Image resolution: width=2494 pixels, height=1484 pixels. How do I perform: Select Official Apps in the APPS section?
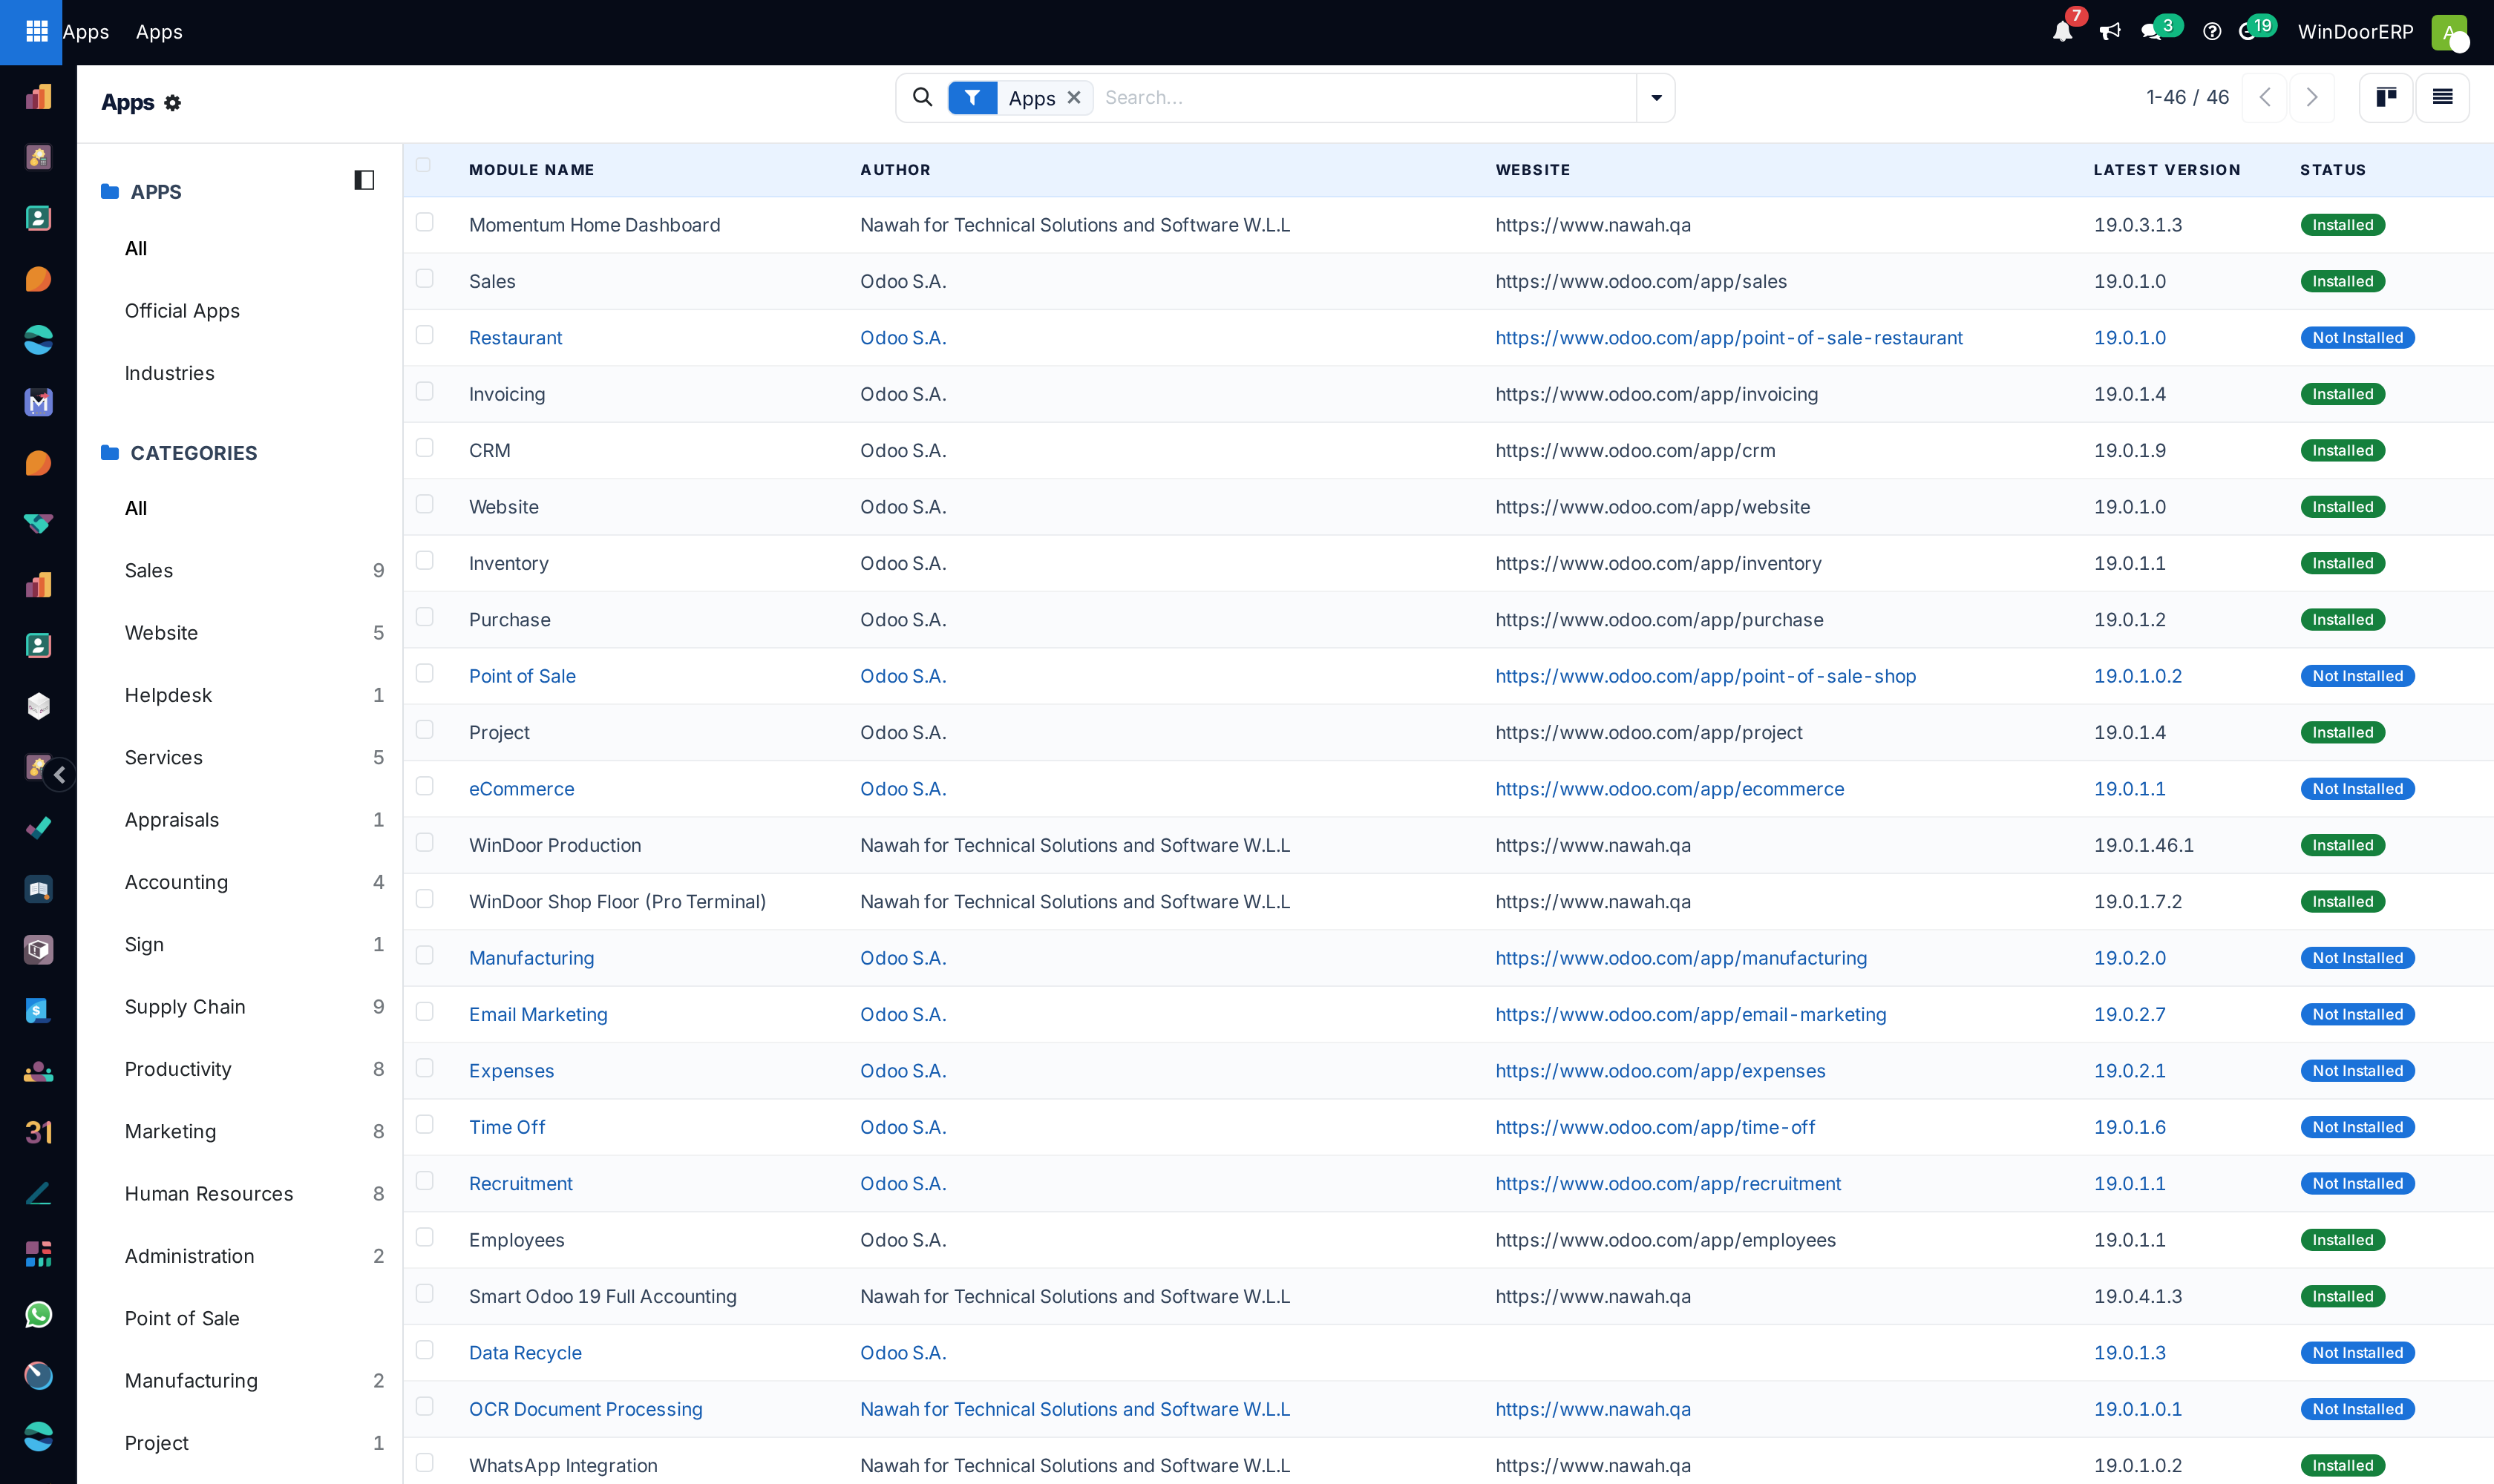pos(182,311)
